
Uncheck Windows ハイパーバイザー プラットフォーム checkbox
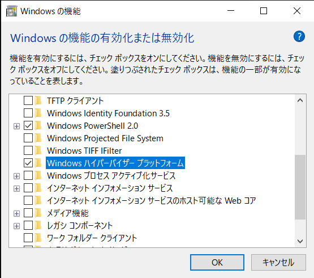(x=28, y=163)
